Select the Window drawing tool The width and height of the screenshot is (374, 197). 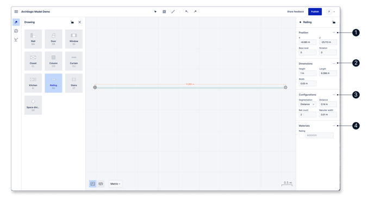pos(74,39)
